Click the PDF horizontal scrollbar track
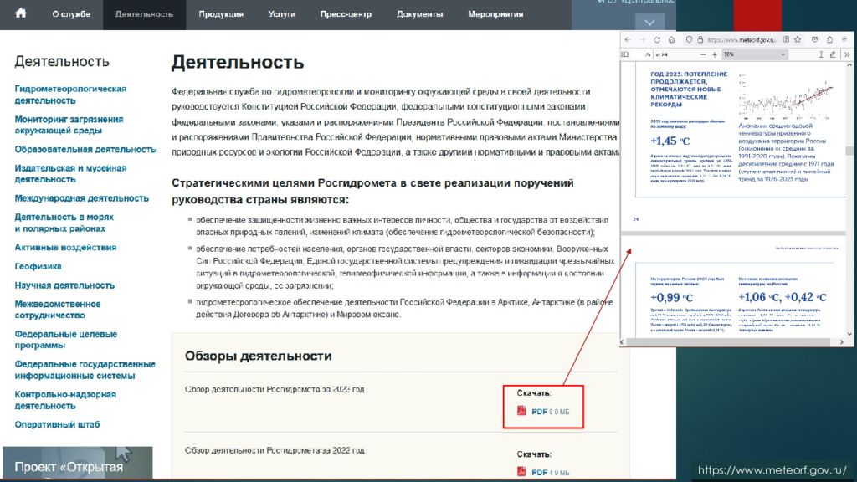 click(731, 342)
